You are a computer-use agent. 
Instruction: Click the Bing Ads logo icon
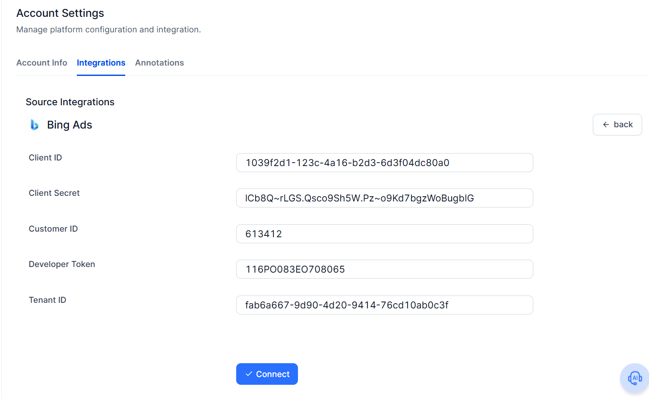pos(35,125)
